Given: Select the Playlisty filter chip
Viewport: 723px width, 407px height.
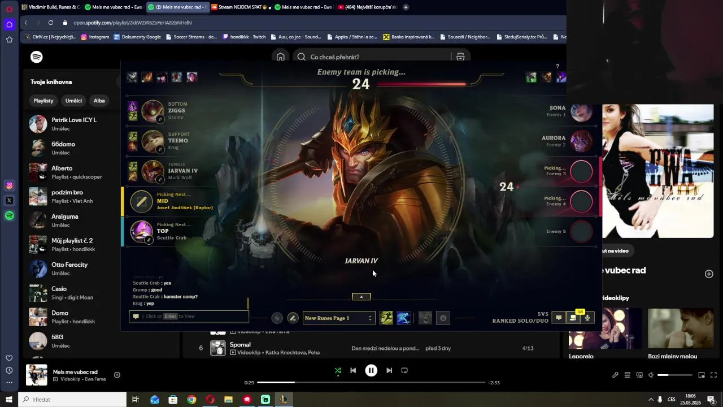Looking at the screenshot, I should (43, 101).
